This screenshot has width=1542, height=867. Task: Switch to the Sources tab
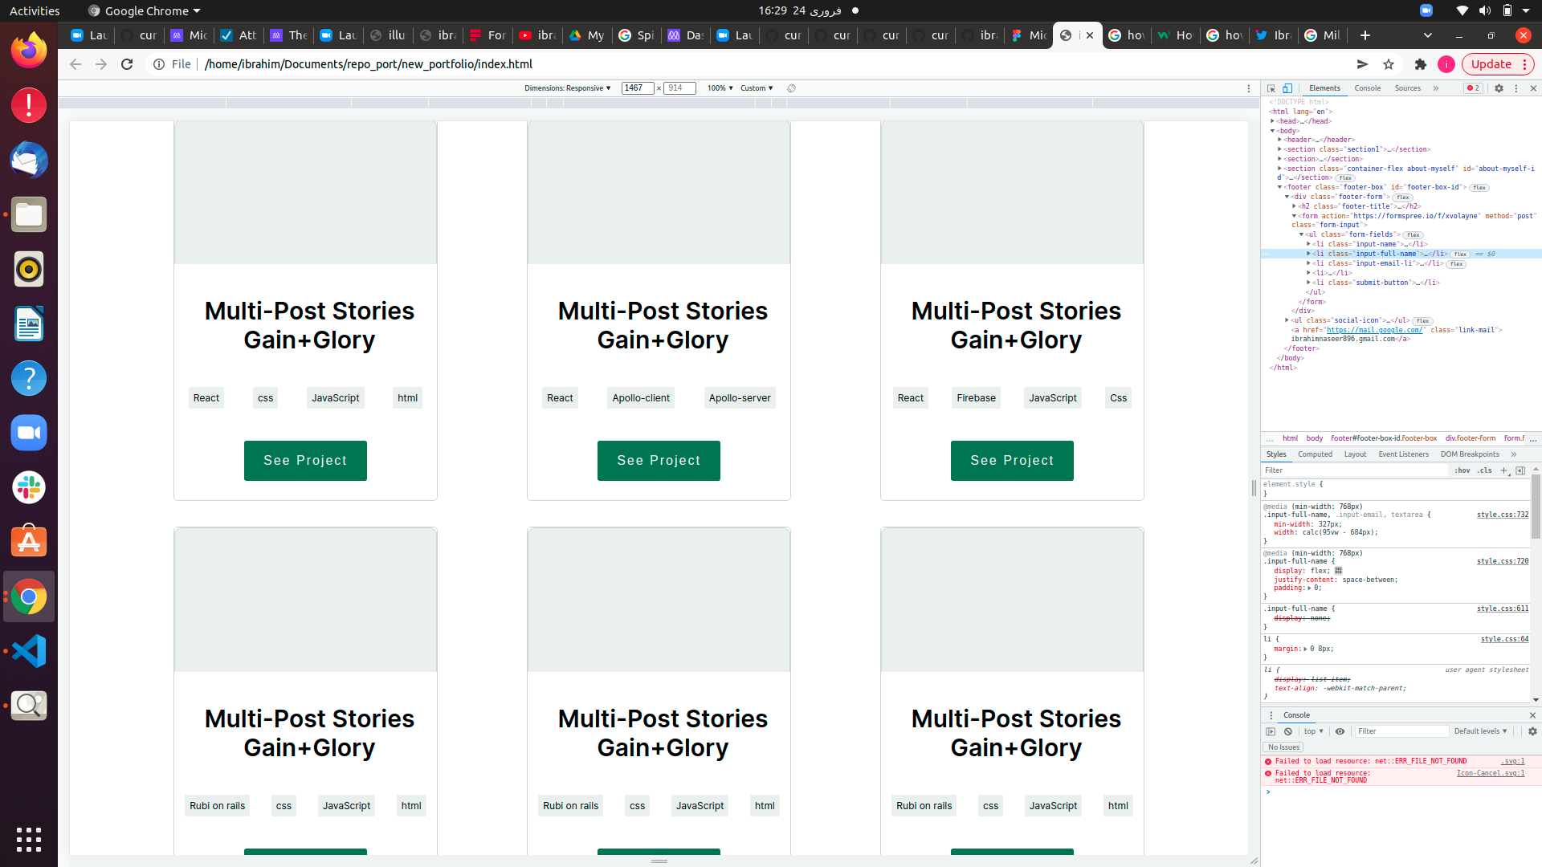coord(1407,88)
